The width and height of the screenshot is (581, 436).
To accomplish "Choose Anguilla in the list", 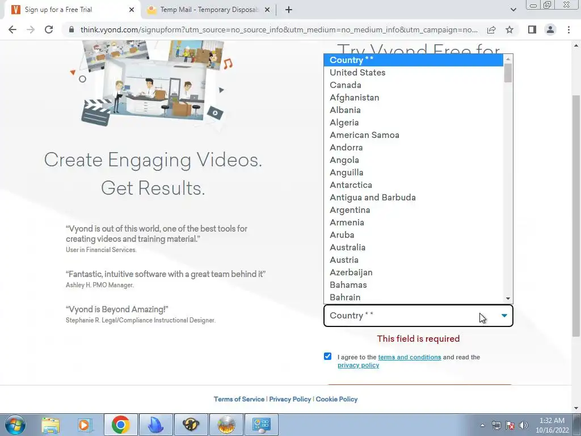I will coord(414,173).
